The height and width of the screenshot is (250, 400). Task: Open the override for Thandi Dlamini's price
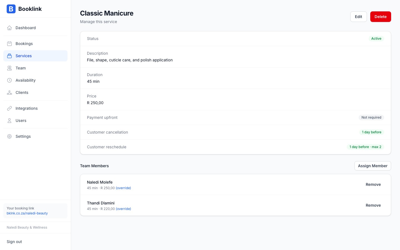[x=123, y=209]
